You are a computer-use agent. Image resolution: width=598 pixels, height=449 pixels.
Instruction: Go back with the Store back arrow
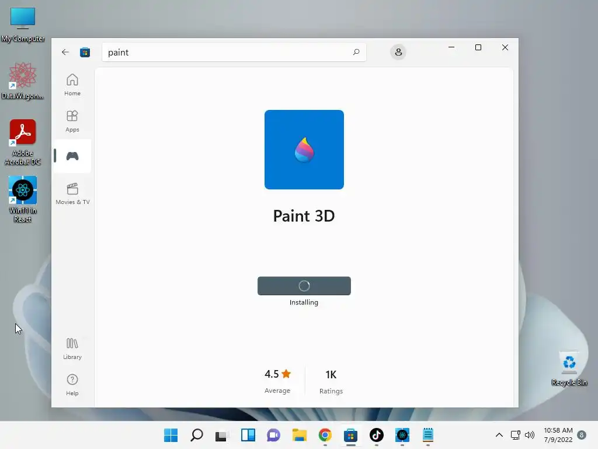65,52
